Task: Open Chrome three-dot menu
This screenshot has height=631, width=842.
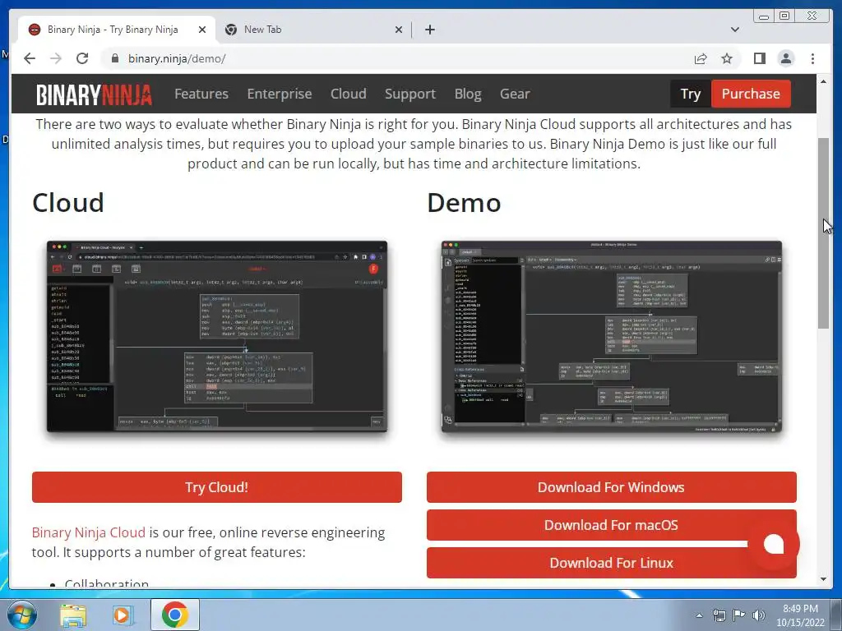Action: coord(812,58)
